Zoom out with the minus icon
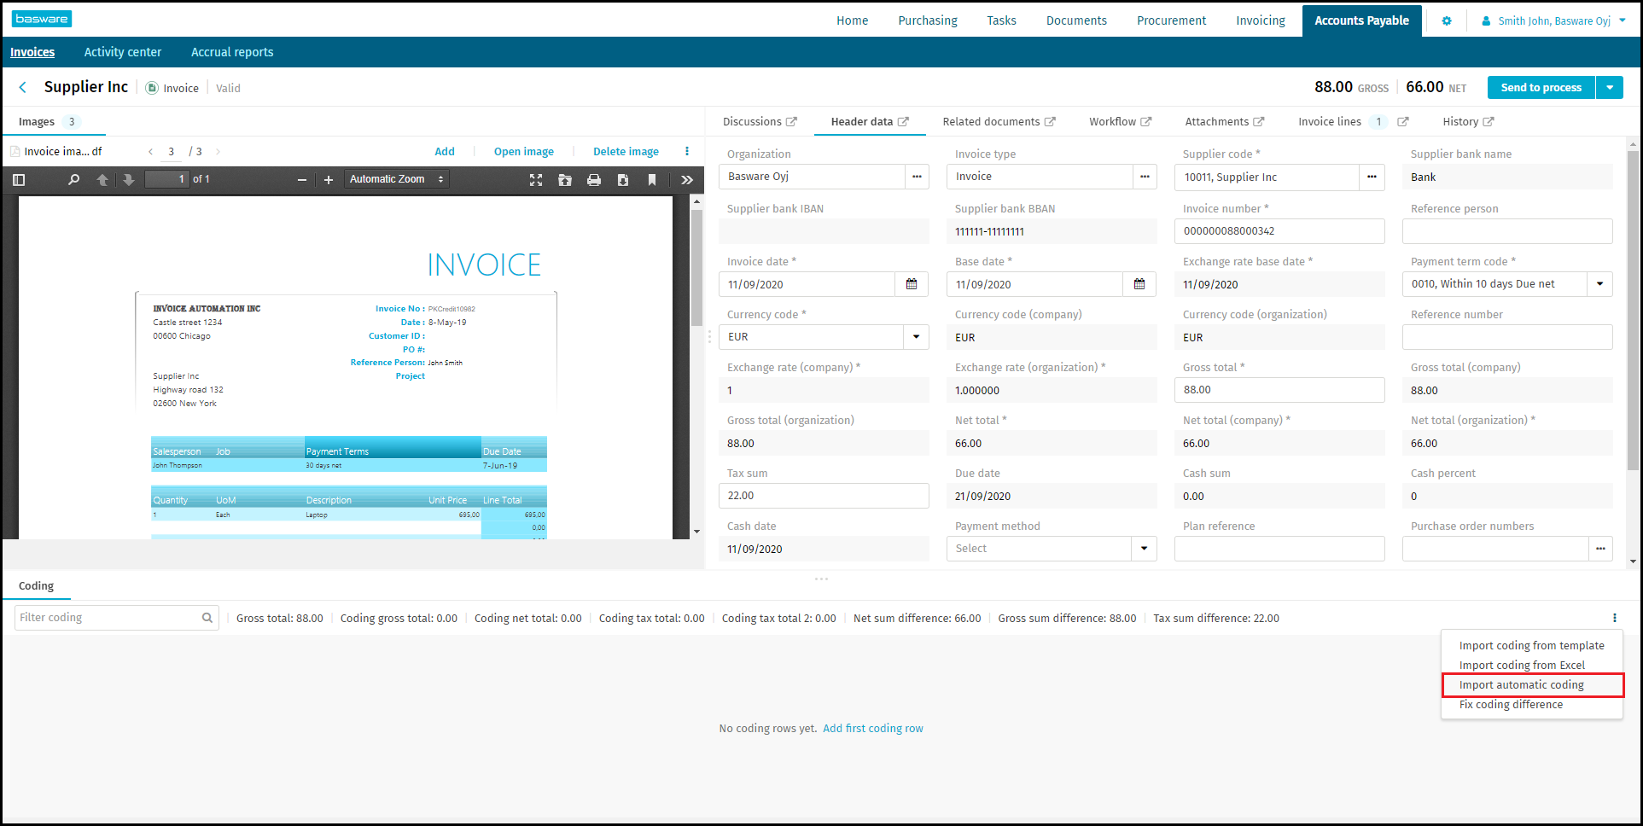1643x826 pixels. coord(301,179)
